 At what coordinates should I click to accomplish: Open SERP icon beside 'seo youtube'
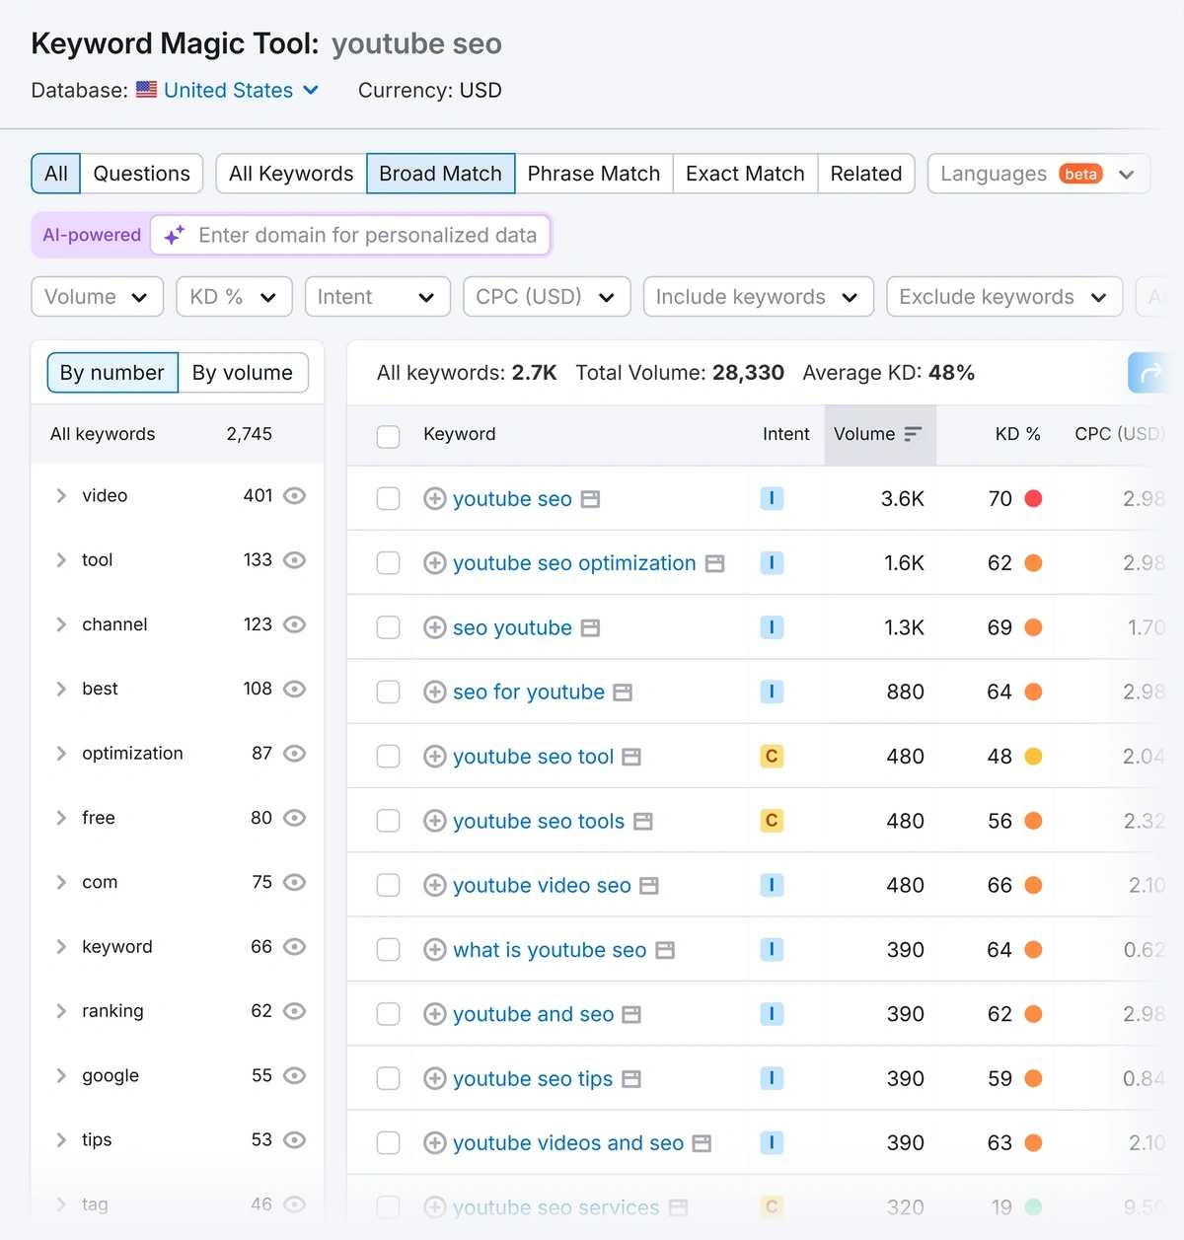[x=590, y=628]
